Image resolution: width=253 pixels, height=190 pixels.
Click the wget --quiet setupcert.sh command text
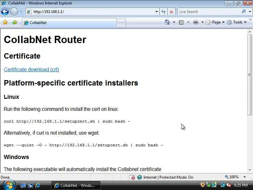point(83,145)
